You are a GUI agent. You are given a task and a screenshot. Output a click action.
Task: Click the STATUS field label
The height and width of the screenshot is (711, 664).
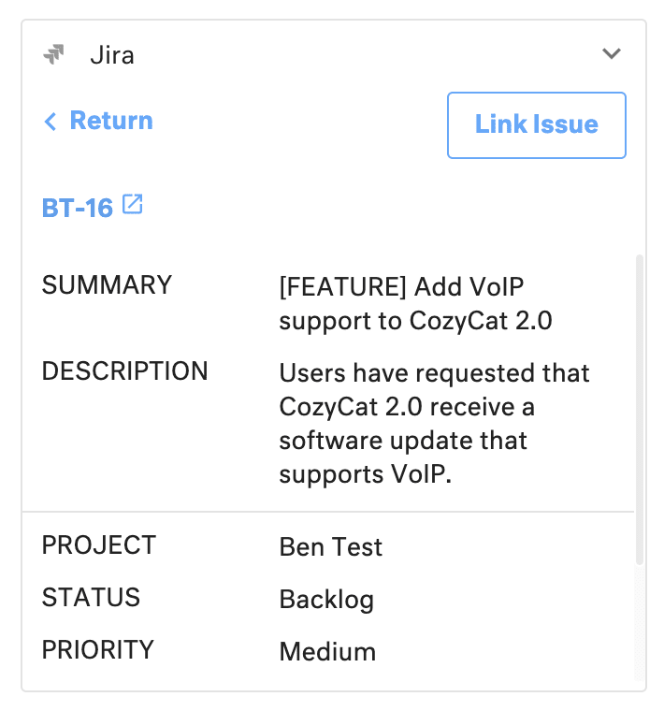point(91,597)
